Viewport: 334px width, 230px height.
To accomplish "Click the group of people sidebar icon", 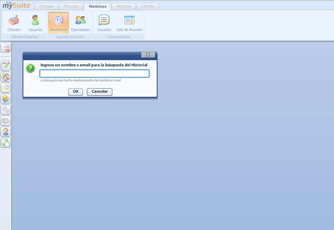I will coord(6,77).
